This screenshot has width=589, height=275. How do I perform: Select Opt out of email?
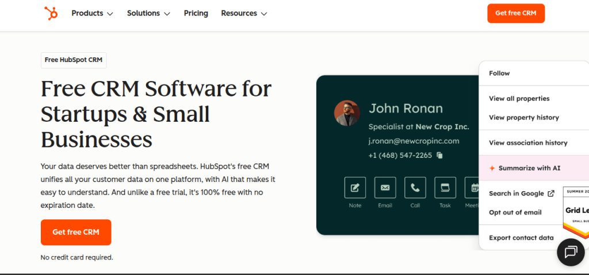[515, 212]
